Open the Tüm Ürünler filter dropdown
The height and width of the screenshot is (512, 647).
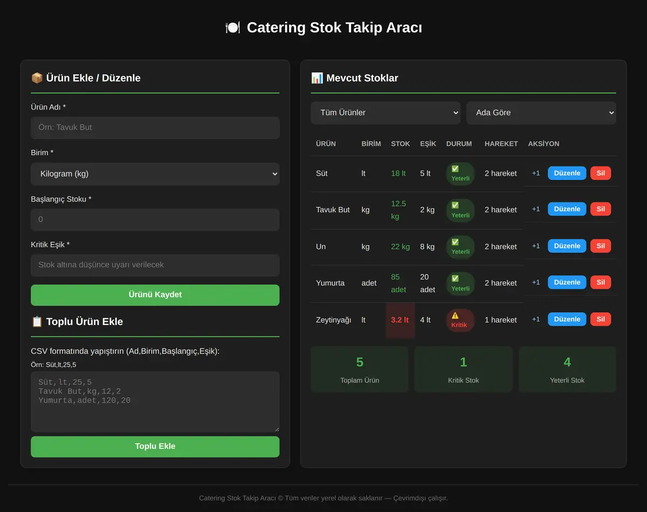point(386,113)
